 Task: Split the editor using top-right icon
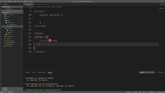[164, 4]
